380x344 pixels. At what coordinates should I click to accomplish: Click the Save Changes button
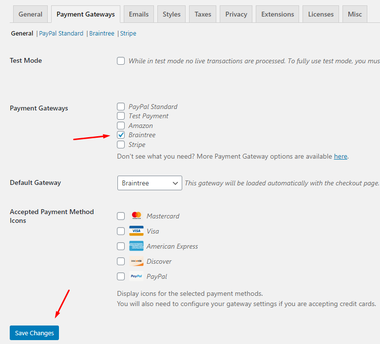coord(34,333)
